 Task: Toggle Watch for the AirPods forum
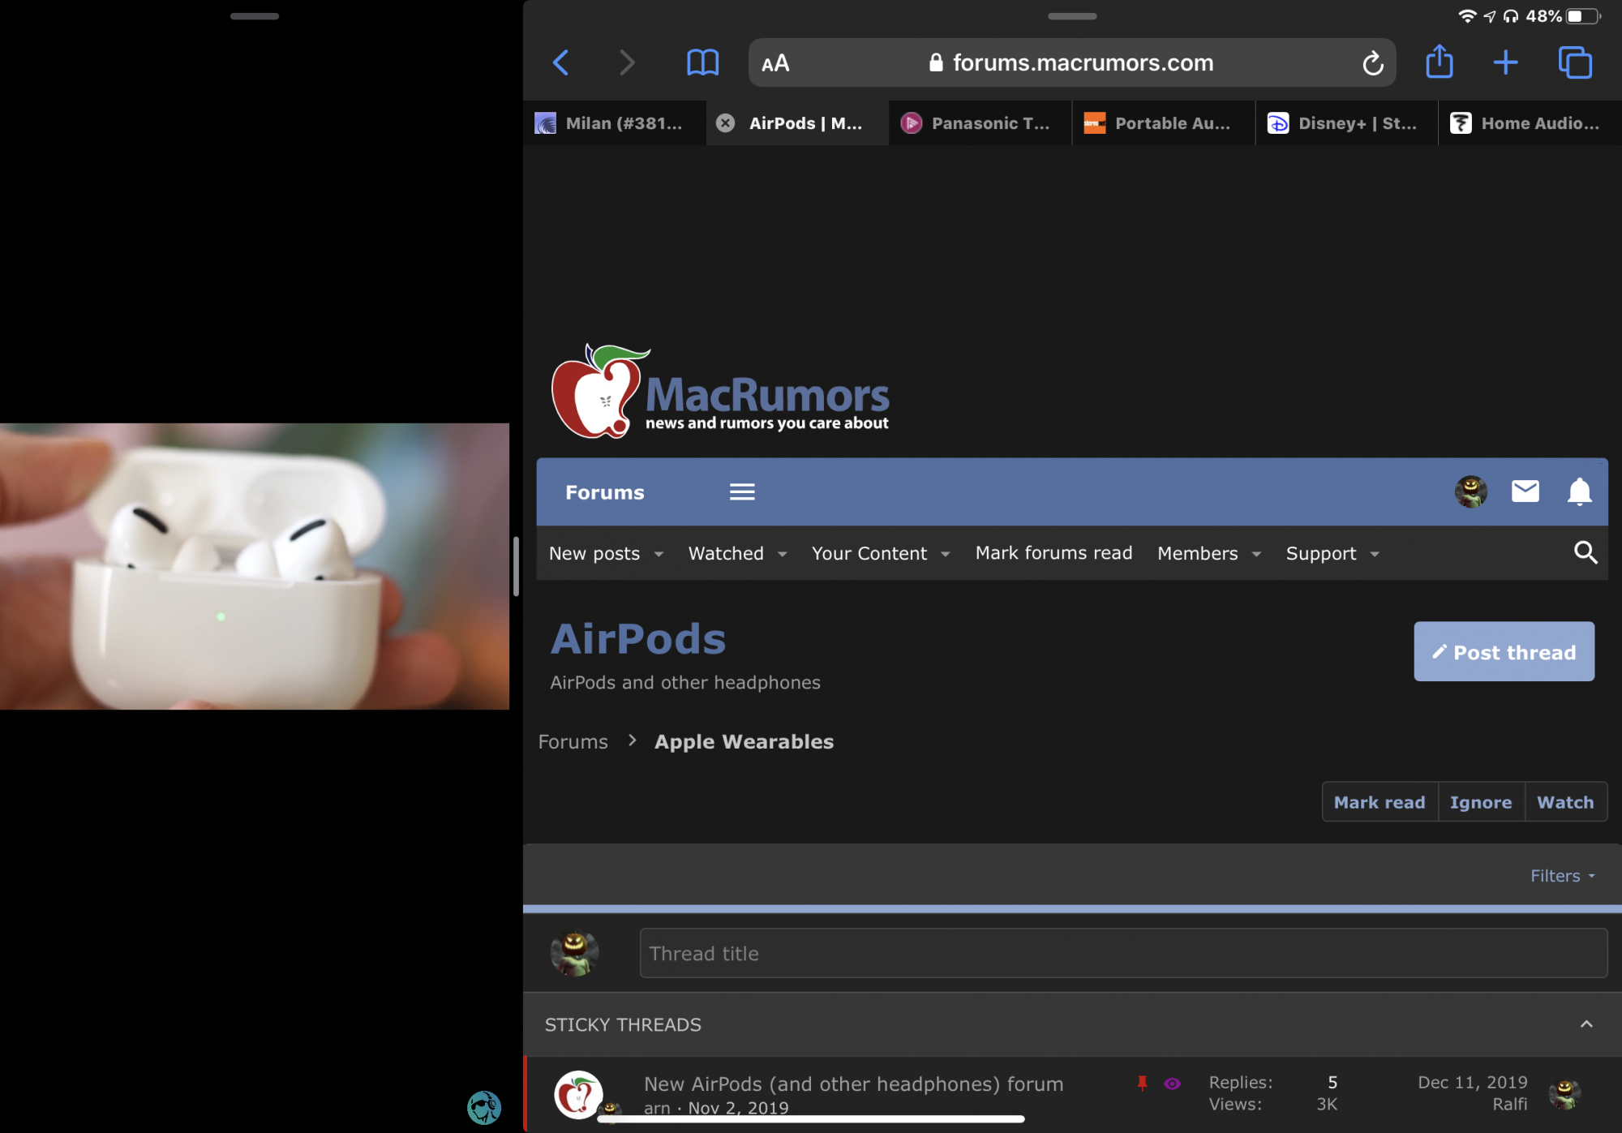click(1565, 802)
